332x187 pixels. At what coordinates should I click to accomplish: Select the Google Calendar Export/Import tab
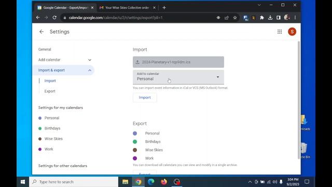pos(65,8)
